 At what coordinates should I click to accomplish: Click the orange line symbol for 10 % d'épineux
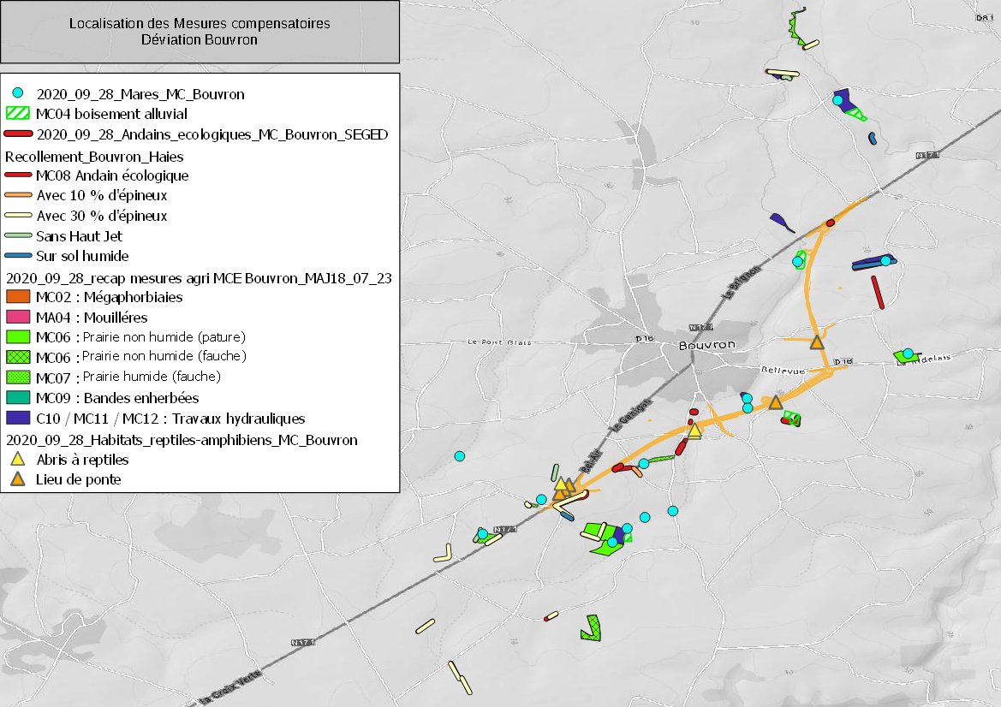18,195
